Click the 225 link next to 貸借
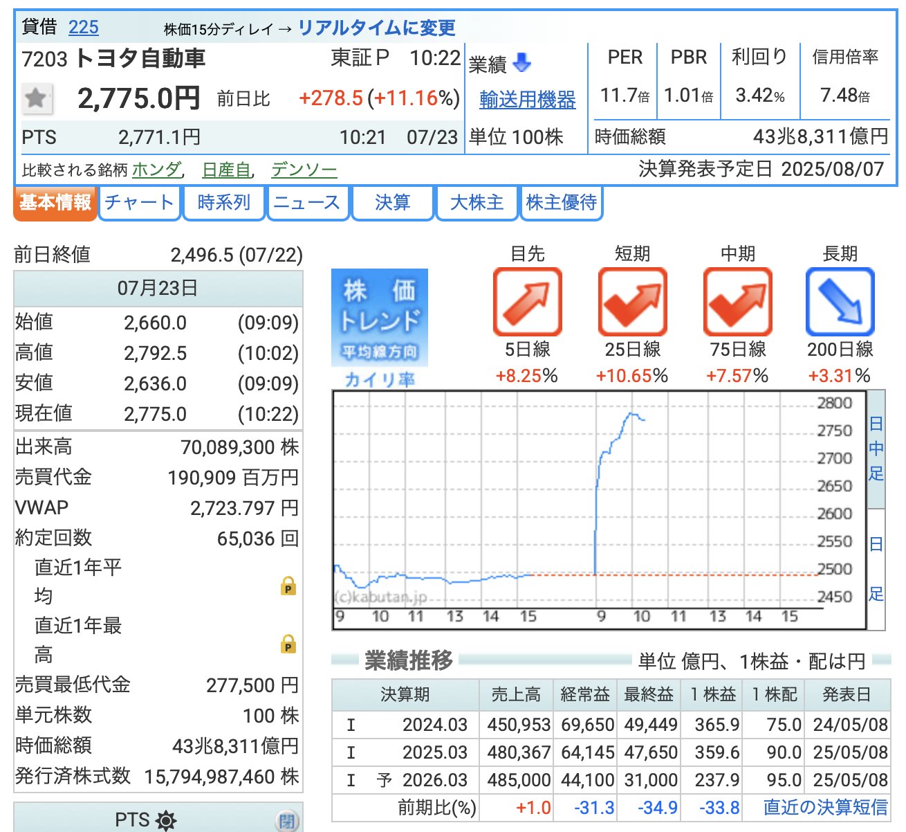Viewport: 906px width, 832px height. (84, 27)
